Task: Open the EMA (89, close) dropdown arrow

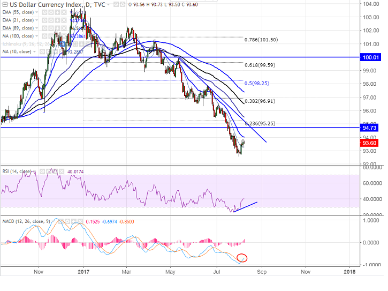Action: (x=36, y=28)
